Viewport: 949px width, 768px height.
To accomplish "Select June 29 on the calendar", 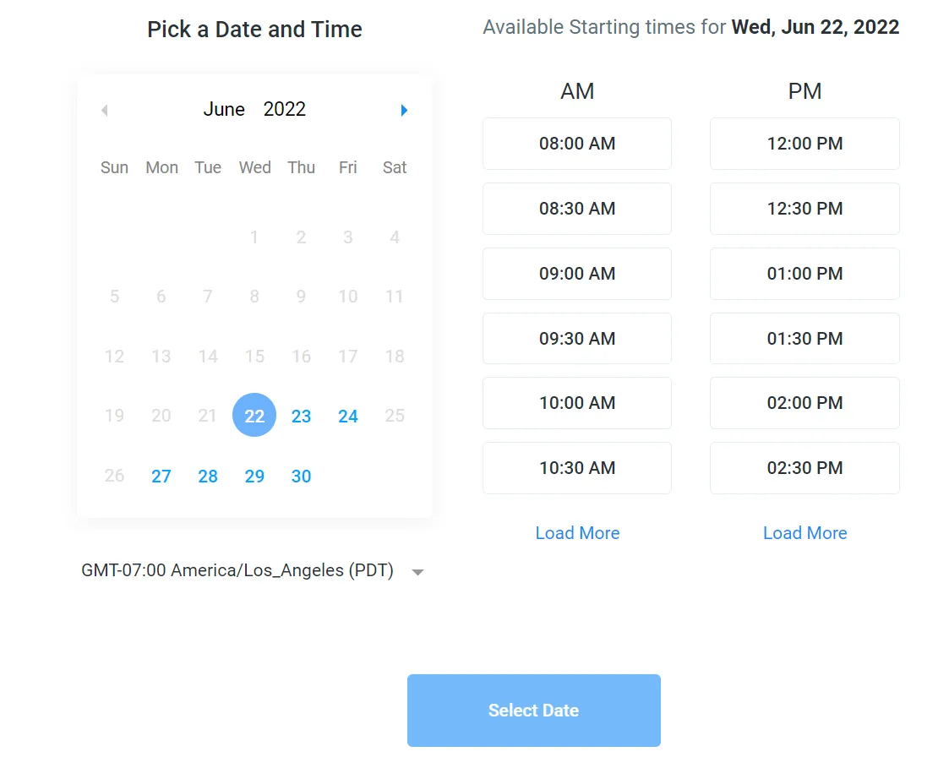I will [254, 476].
